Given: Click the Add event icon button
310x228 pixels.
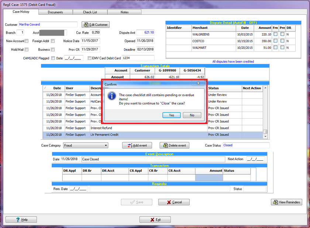Looking at the screenshot, I should [130, 146].
